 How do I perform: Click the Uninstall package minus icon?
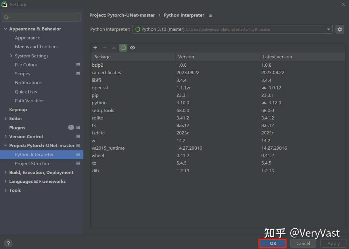click(105, 48)
